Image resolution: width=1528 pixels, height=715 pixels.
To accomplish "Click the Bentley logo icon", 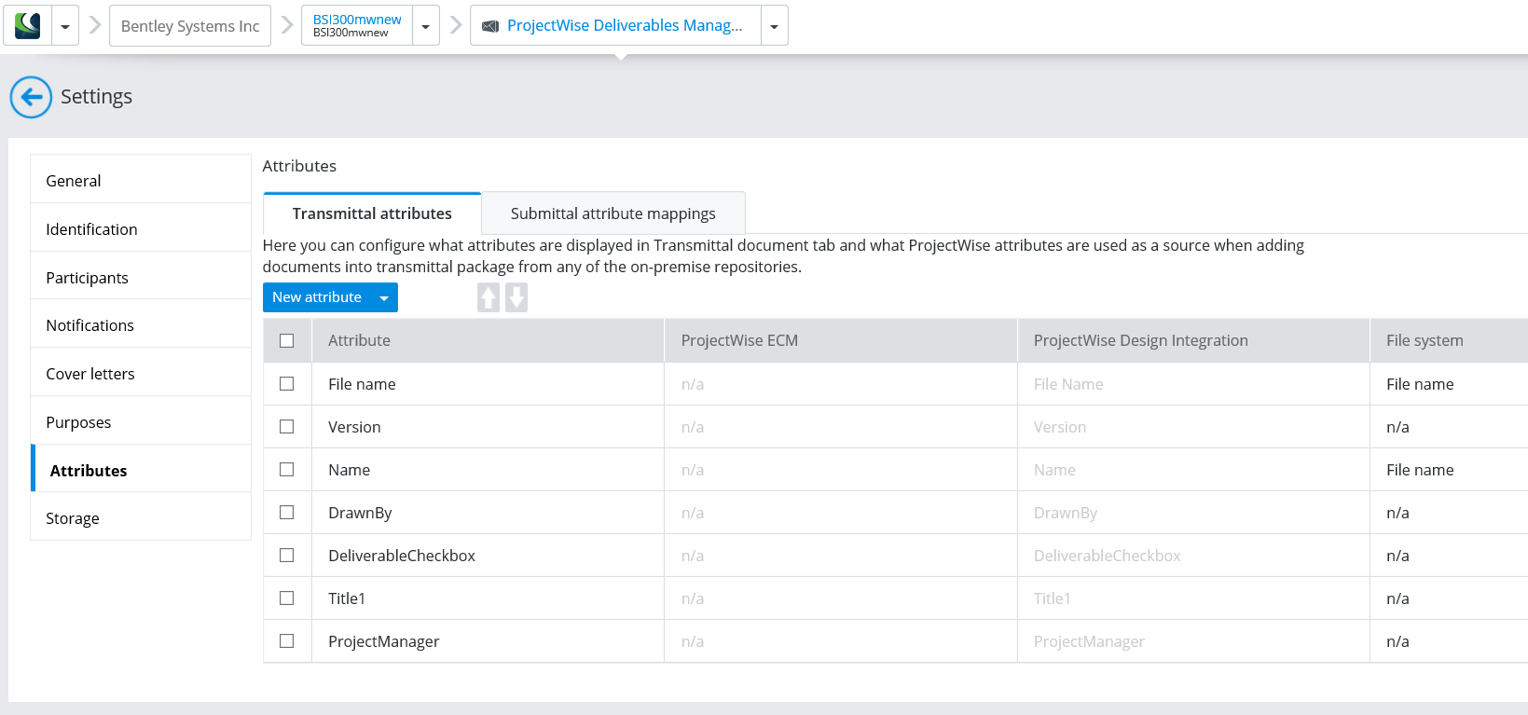I will [x=28, y=25].
